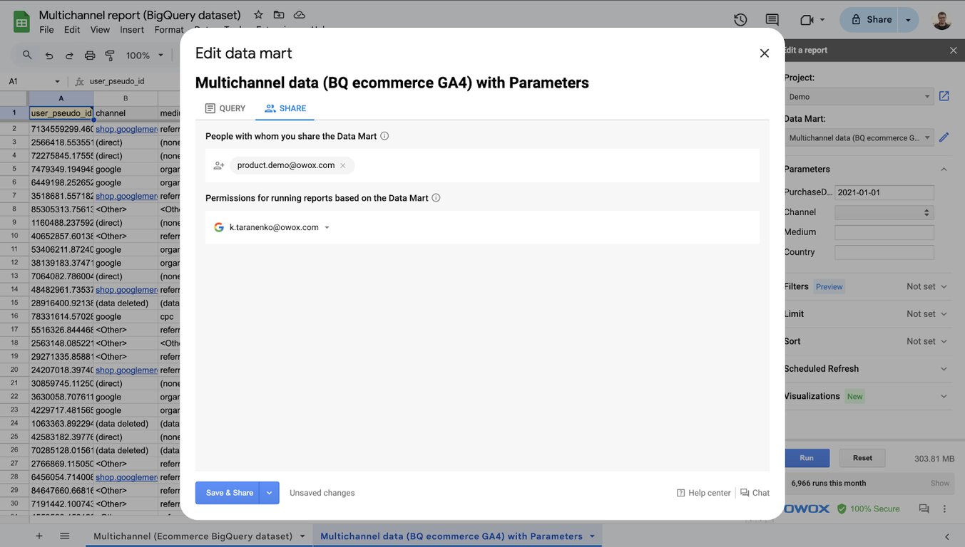Expand the Scheduled Refresh section

(x=944, y=369)
